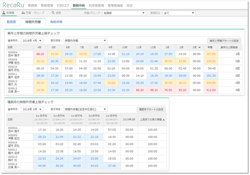The height and width of the screenshot is (175, 250).
Task: Open the 打刻ログ menu
Action: pyautogui.click(x=63, y=5)
